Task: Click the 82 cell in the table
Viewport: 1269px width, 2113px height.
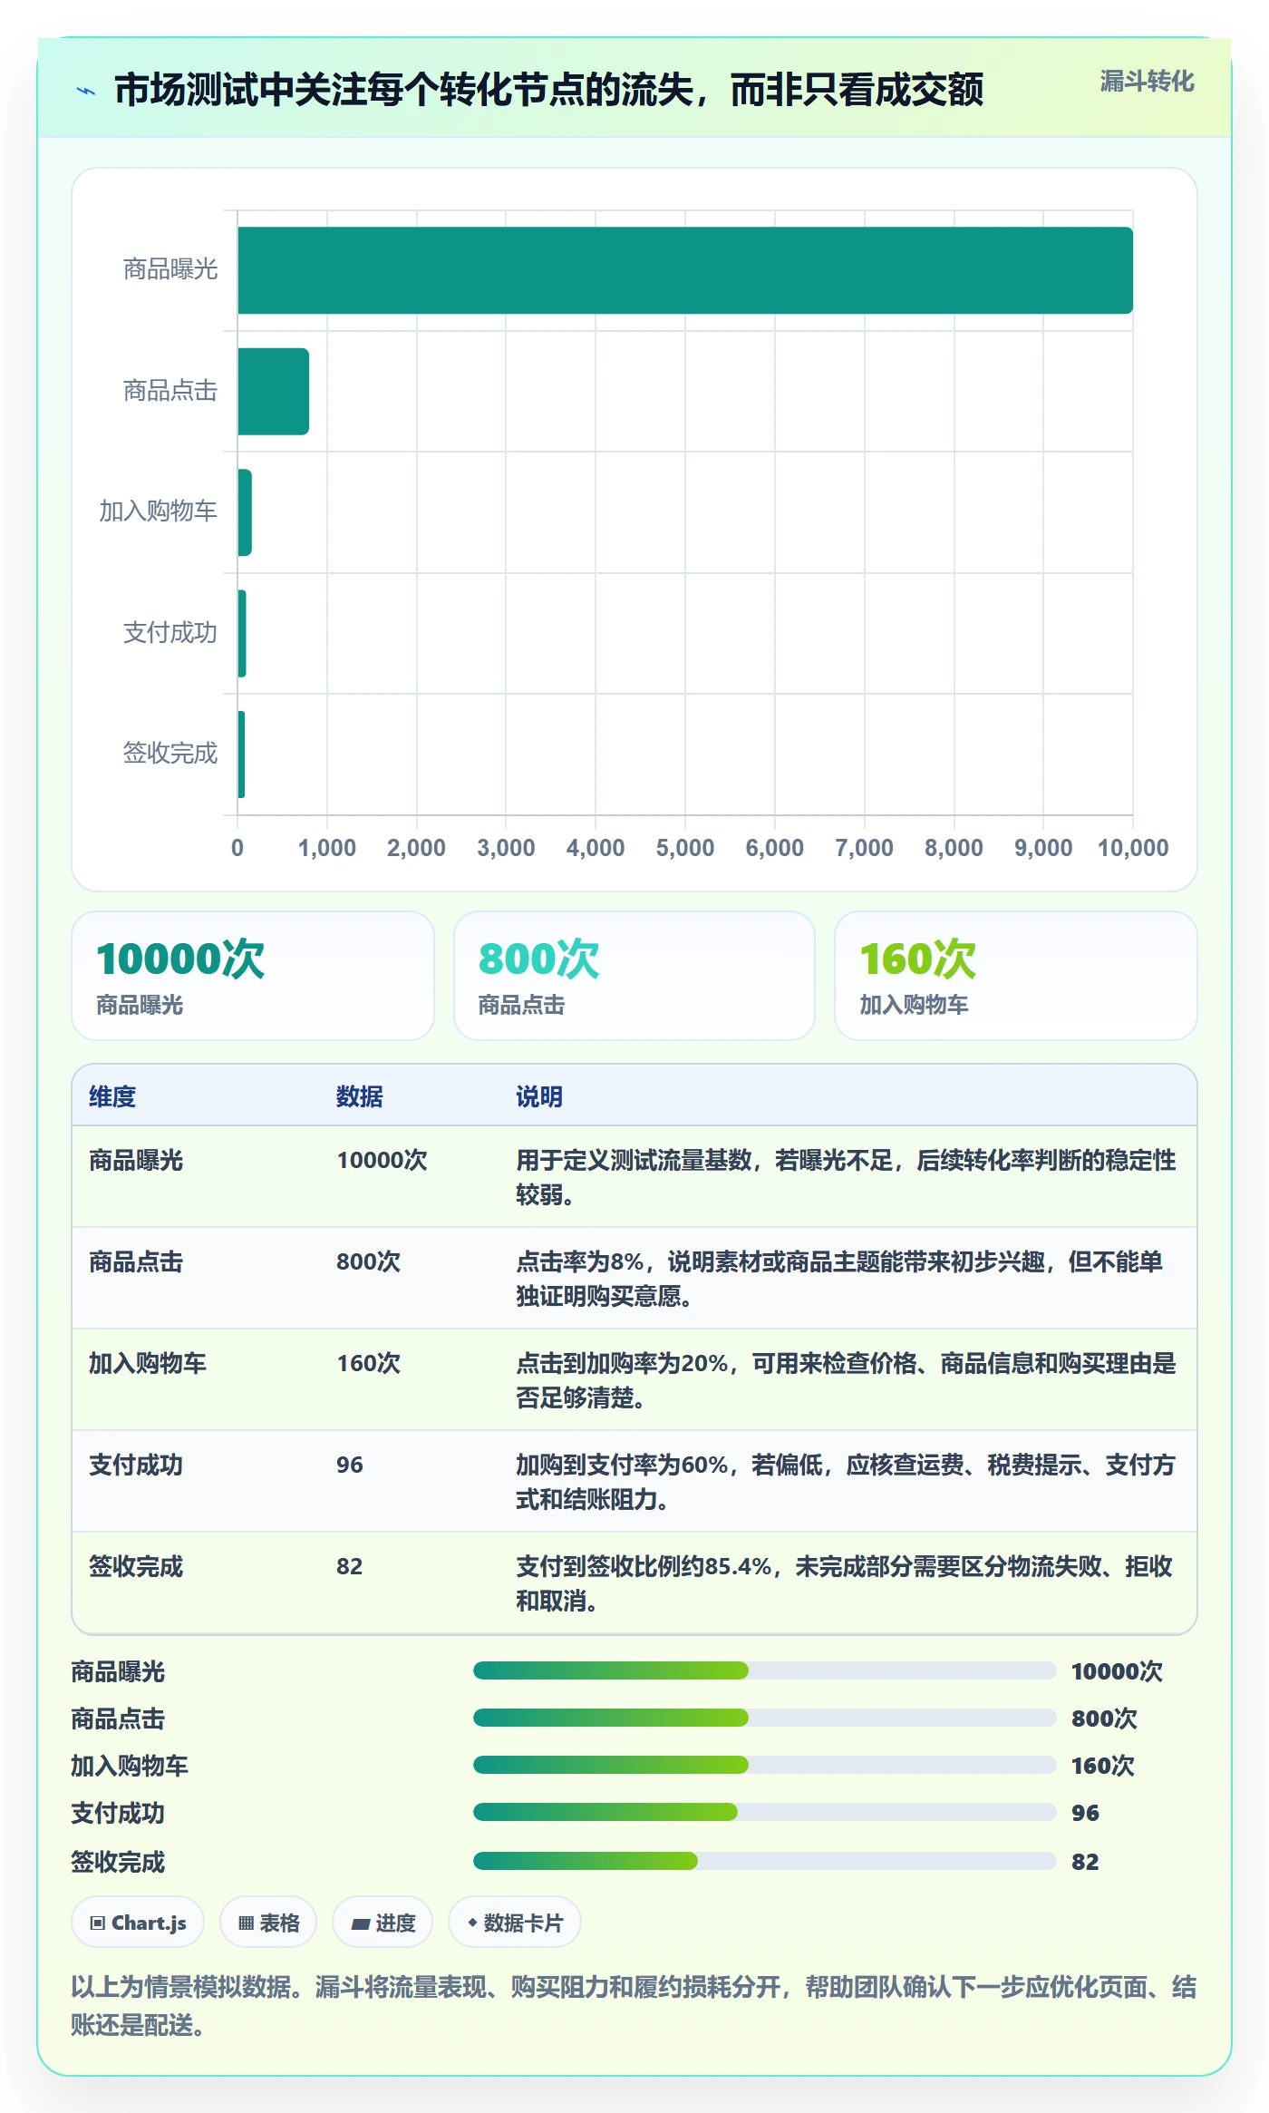Action: [x=350, y=1566]
